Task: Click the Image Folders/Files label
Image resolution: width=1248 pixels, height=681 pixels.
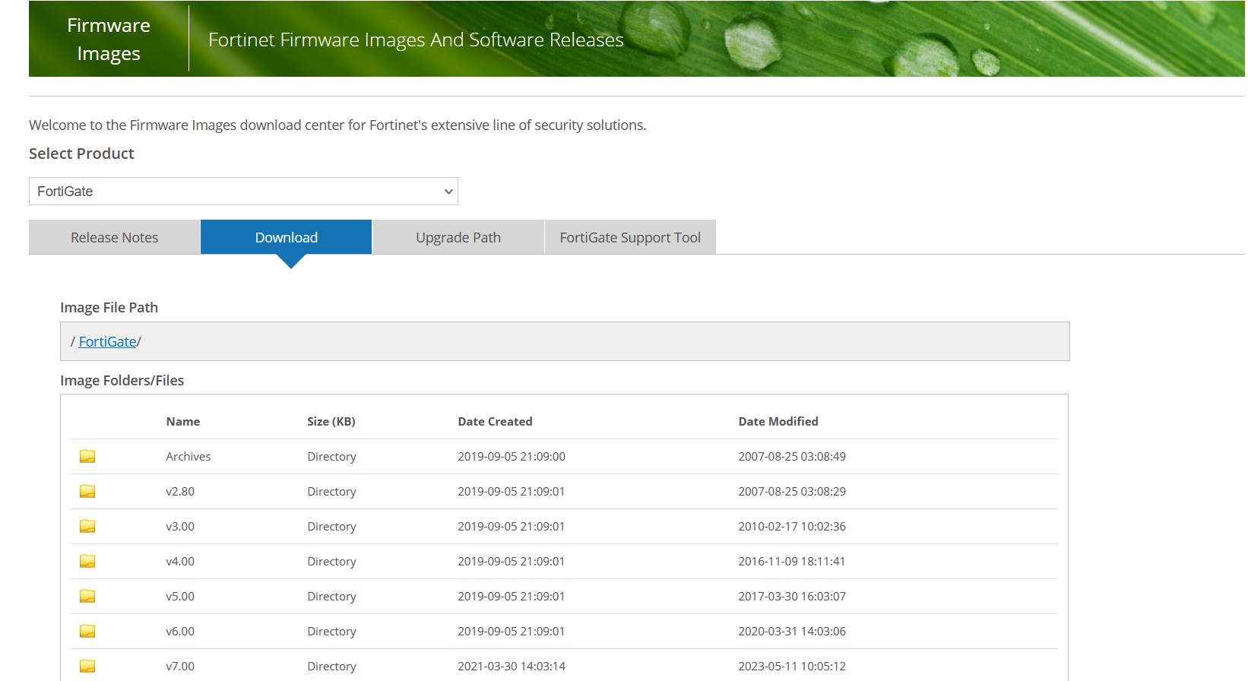Action: click(122, 381)
